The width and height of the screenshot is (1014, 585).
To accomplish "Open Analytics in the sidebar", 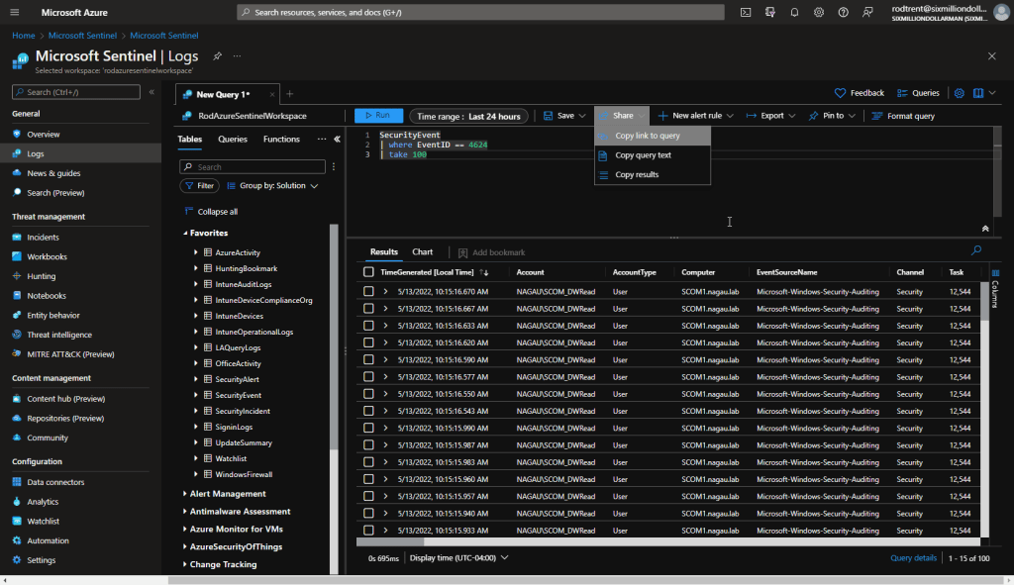I will coord(43,502).
